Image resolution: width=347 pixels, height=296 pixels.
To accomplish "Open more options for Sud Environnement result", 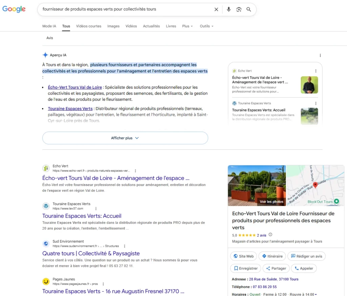I will coord(124,246).
